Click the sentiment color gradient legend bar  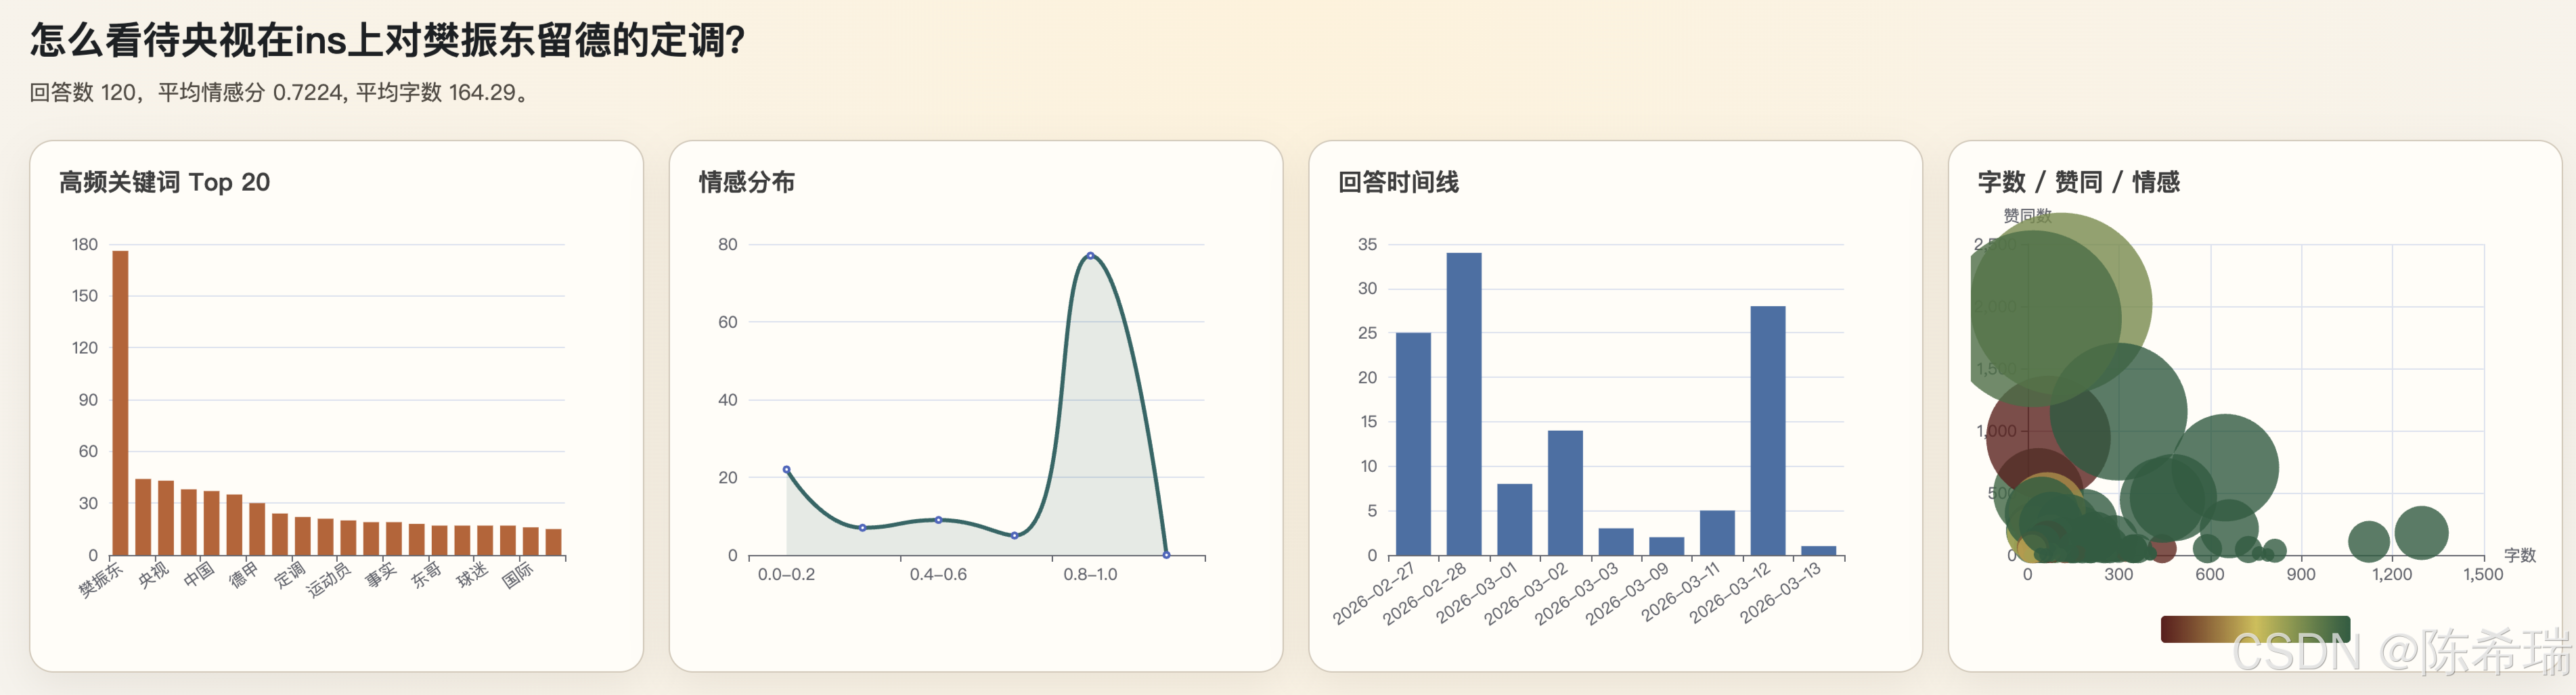2255,629
